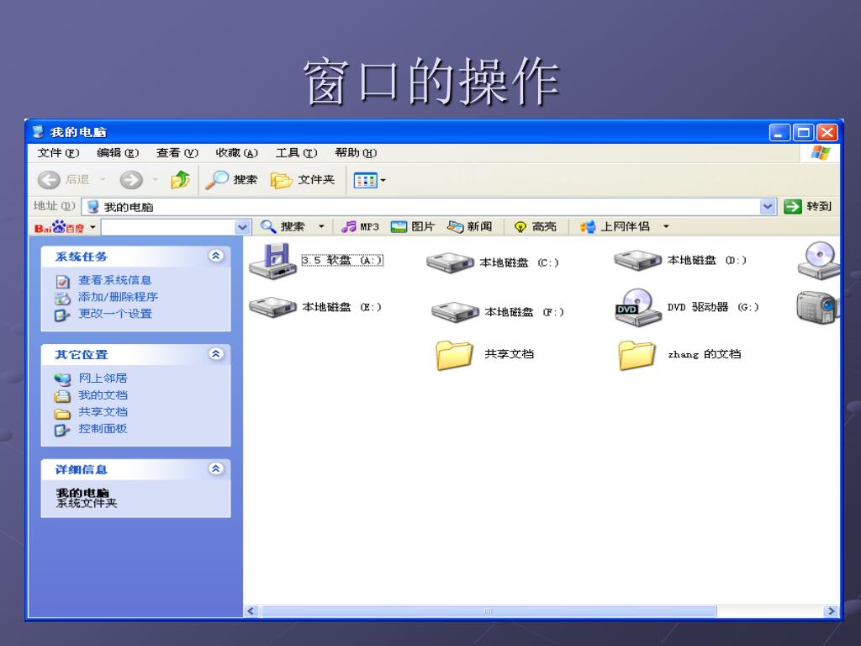This screenshot has width=861, height=646.
Task: Open 网上邻居 link
Action: pos(103,378)
